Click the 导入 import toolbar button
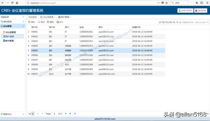210x121 pixels. click(60, 22)
